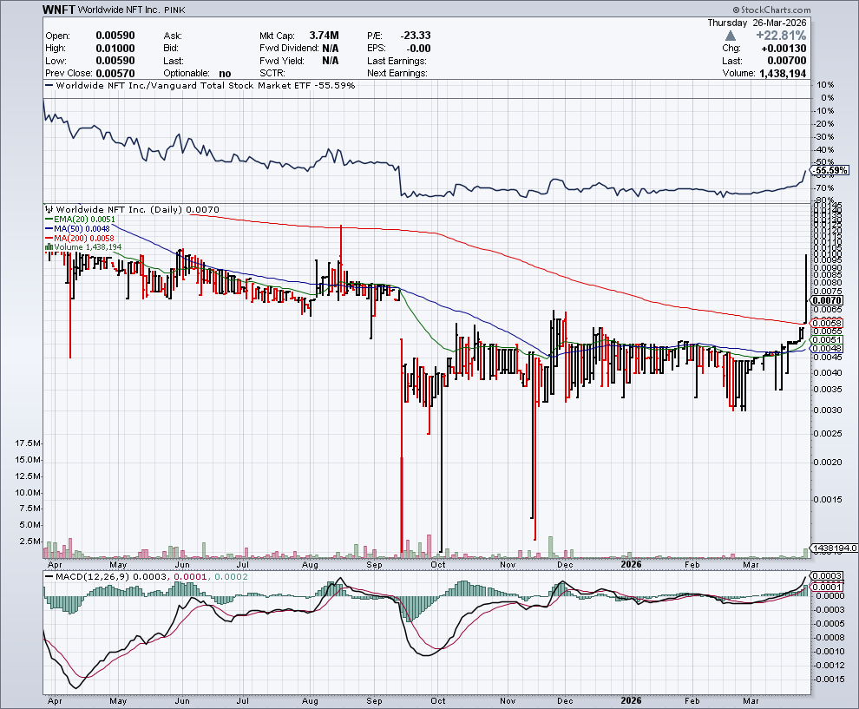The image size is (859, 709).
Task: Click the 0.0030 price axis label
Action: tap(828, 410)
